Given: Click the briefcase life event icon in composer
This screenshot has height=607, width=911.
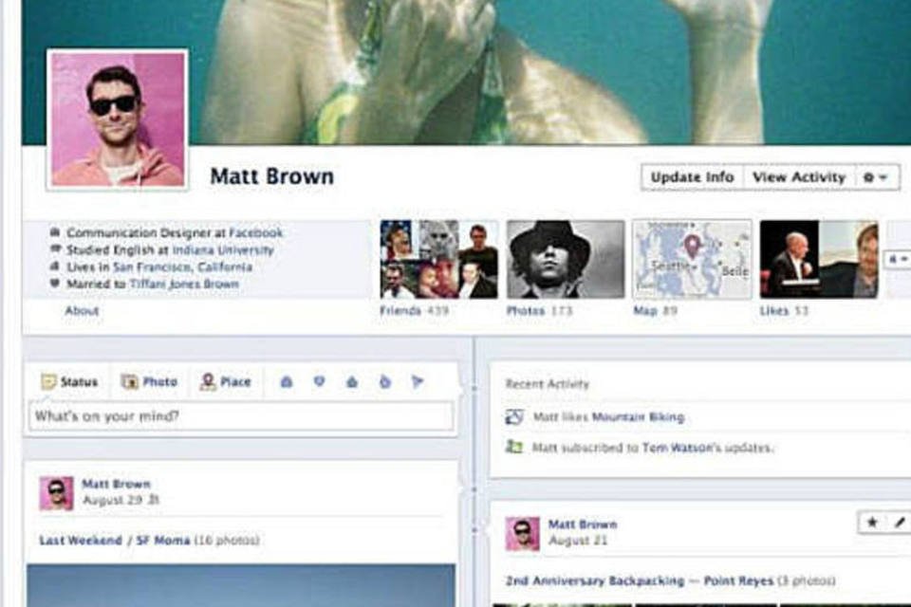Looking at the screenshot, I should point(287,381).
